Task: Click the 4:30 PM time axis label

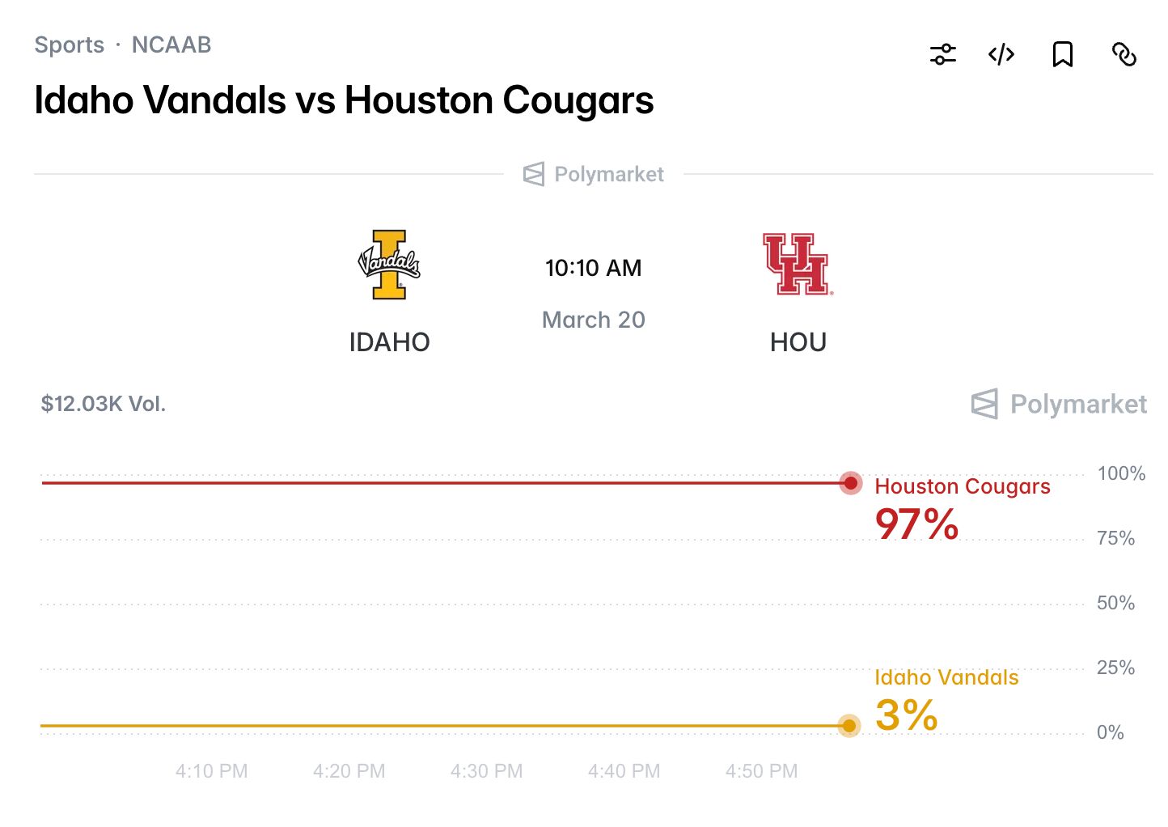Action: (x=486, y=771)
